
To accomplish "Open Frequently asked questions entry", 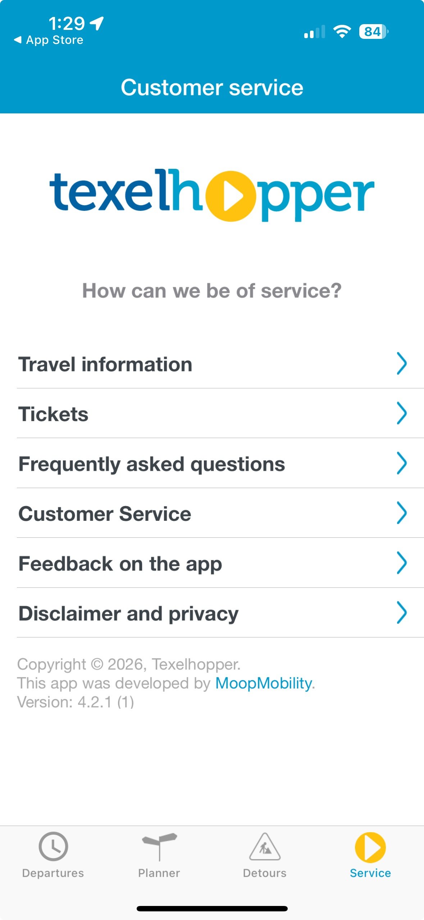I will point(152,464).
